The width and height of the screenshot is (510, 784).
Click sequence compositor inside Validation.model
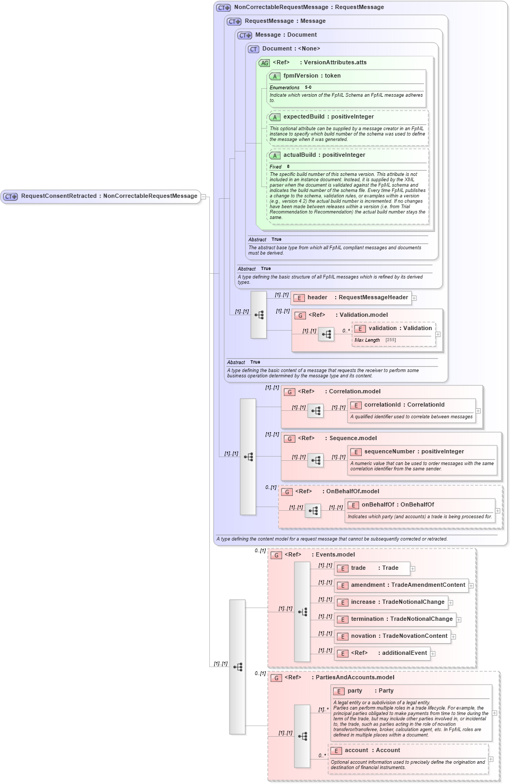pos(326,334)
